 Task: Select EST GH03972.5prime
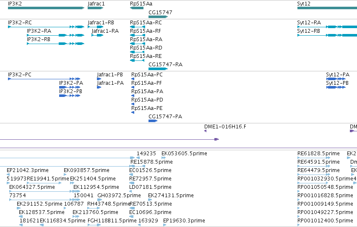(x=100, y=200)
